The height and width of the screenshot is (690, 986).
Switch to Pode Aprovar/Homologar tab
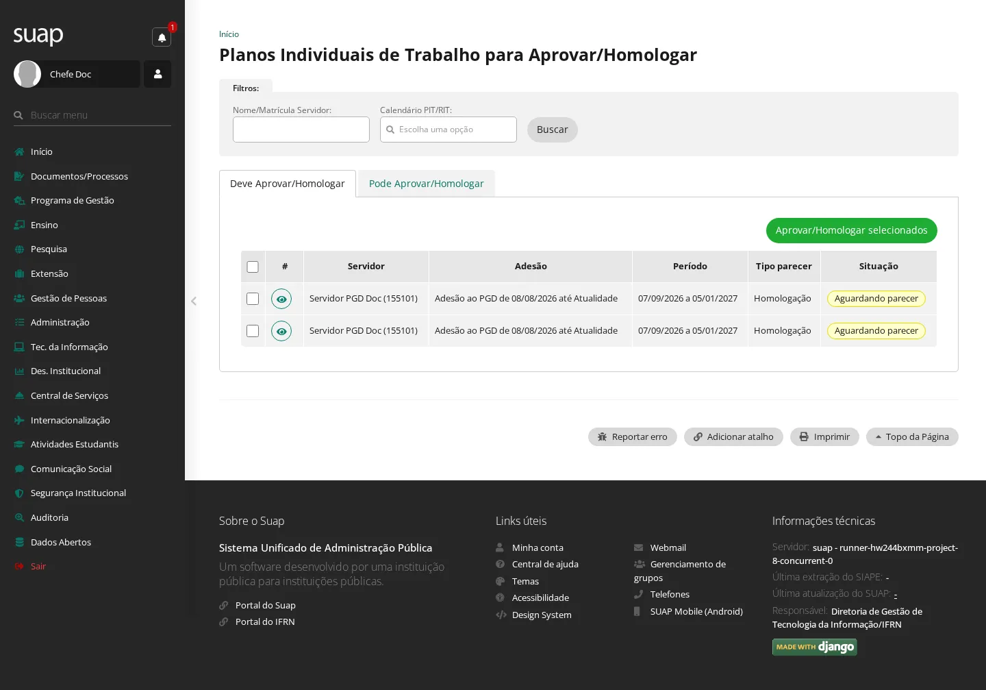427,184
